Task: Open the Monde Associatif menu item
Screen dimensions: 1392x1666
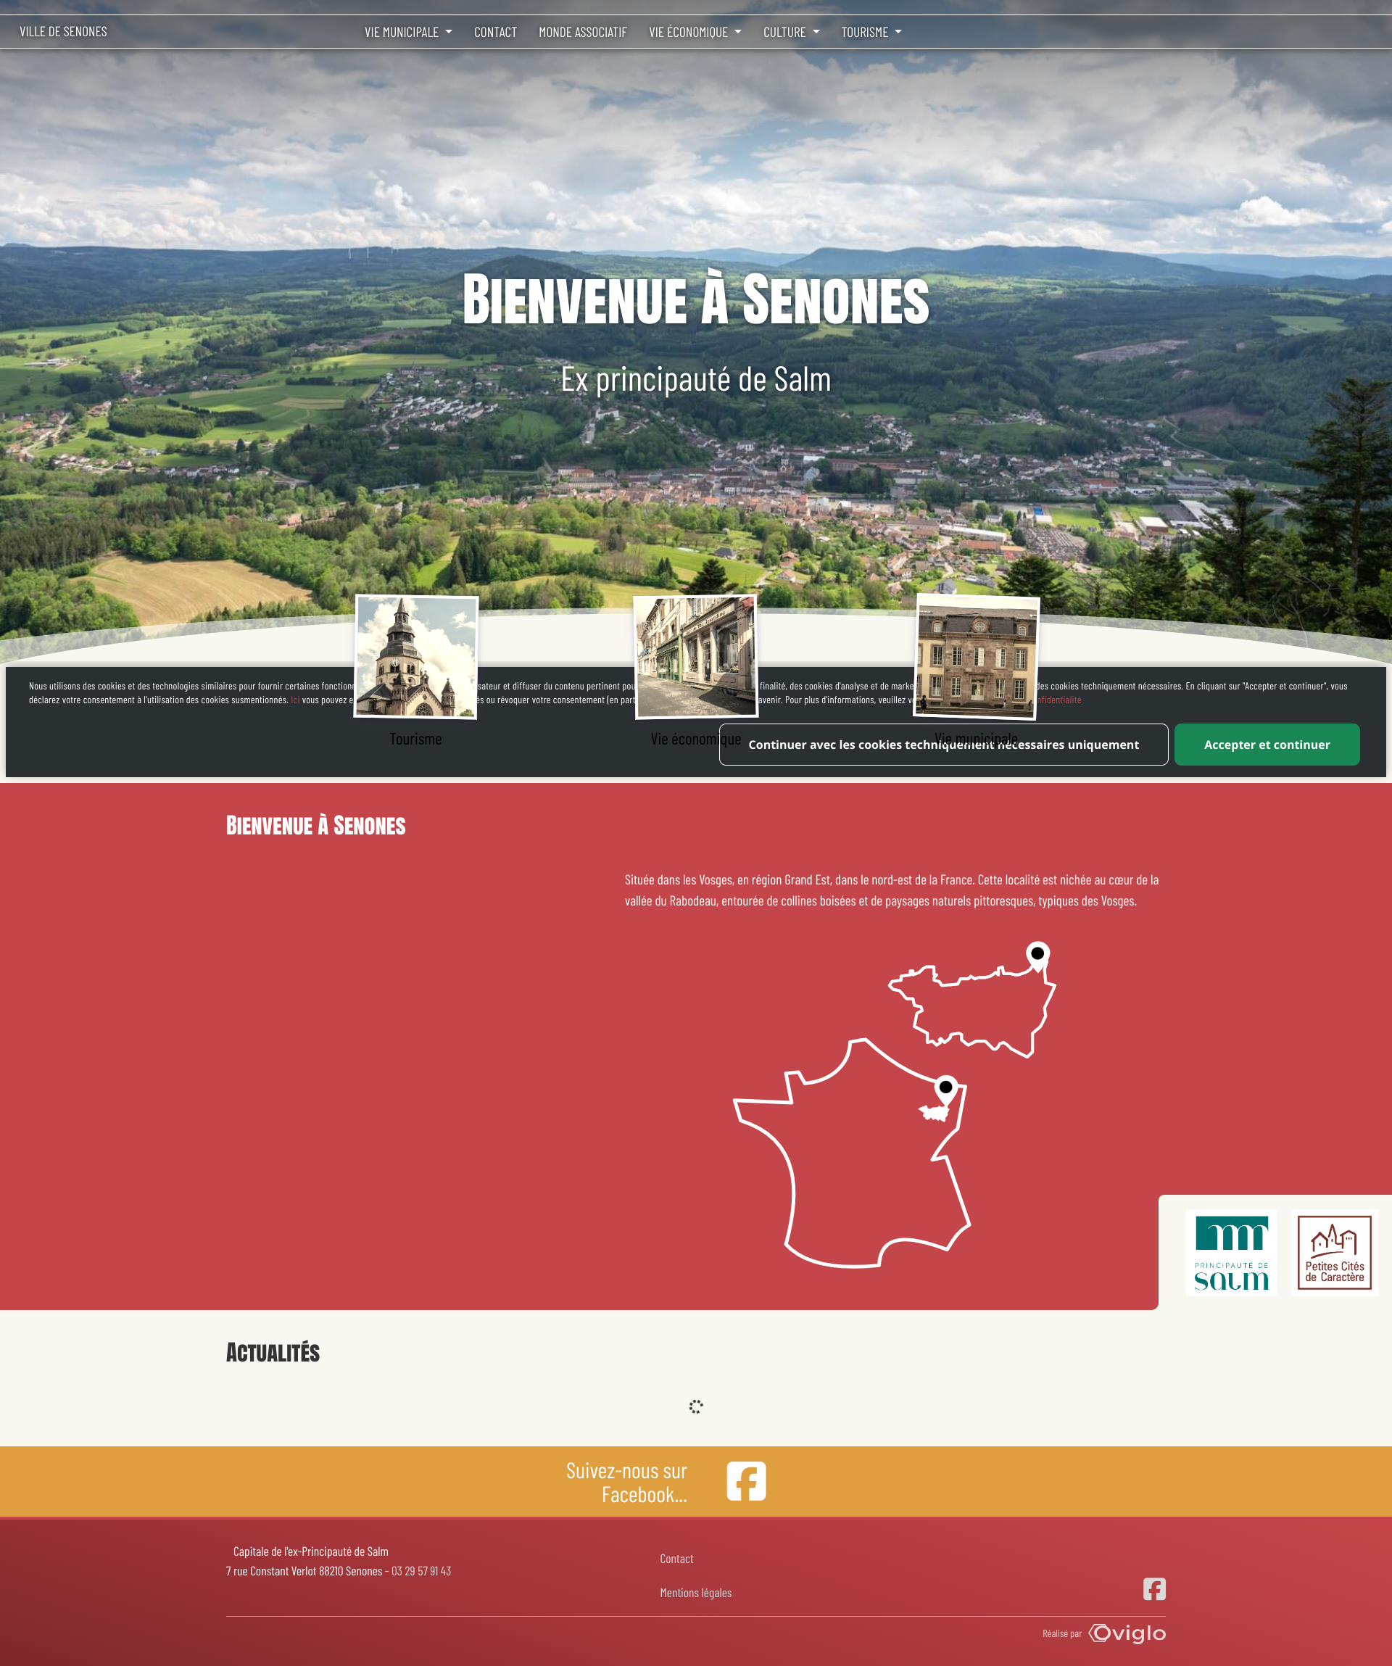Action: (x=582, y=33)
